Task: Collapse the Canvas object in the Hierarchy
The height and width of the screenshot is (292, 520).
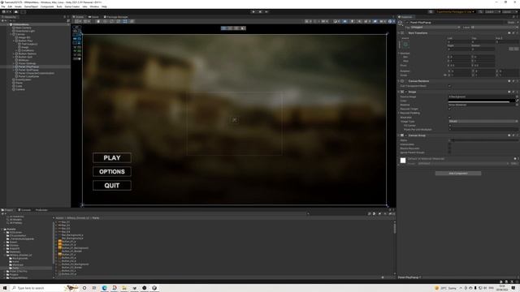Action: pos(11,34)
